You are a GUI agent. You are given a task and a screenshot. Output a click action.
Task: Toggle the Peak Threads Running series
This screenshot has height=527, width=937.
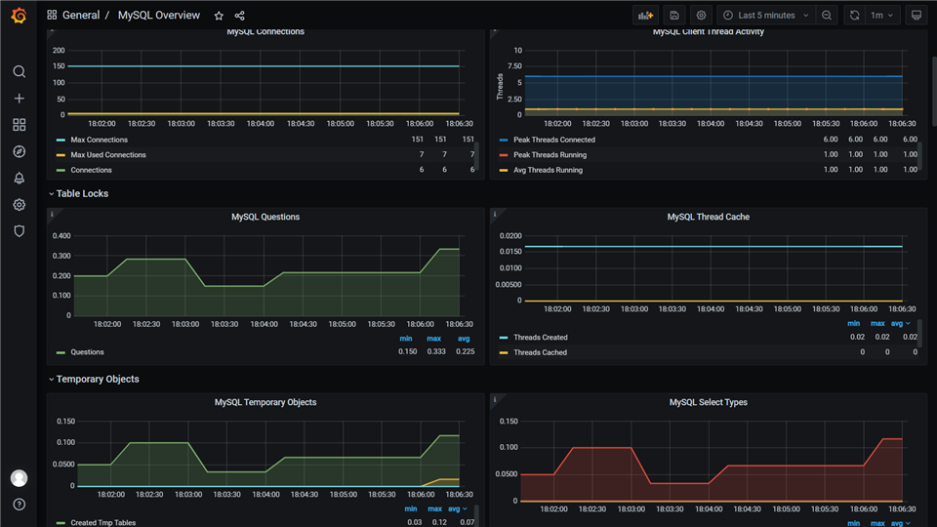tap(550, 155)
